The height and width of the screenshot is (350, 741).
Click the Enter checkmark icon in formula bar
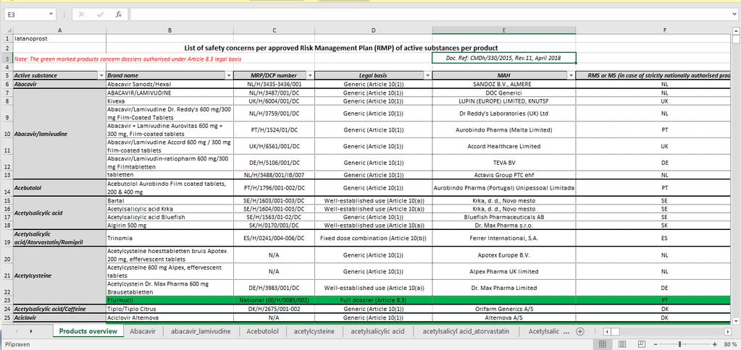click(100, 14)
